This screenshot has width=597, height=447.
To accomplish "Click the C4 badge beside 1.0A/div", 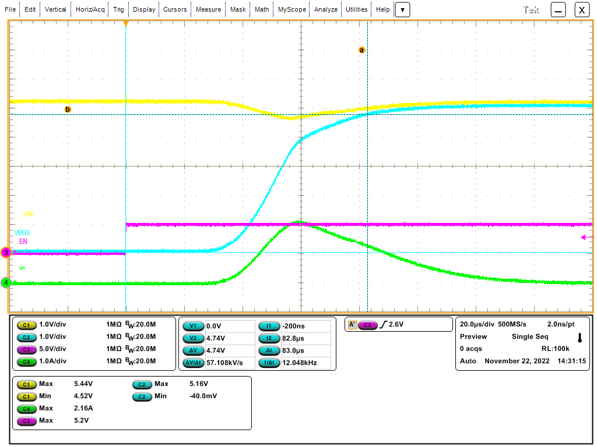I will point(26,361).
